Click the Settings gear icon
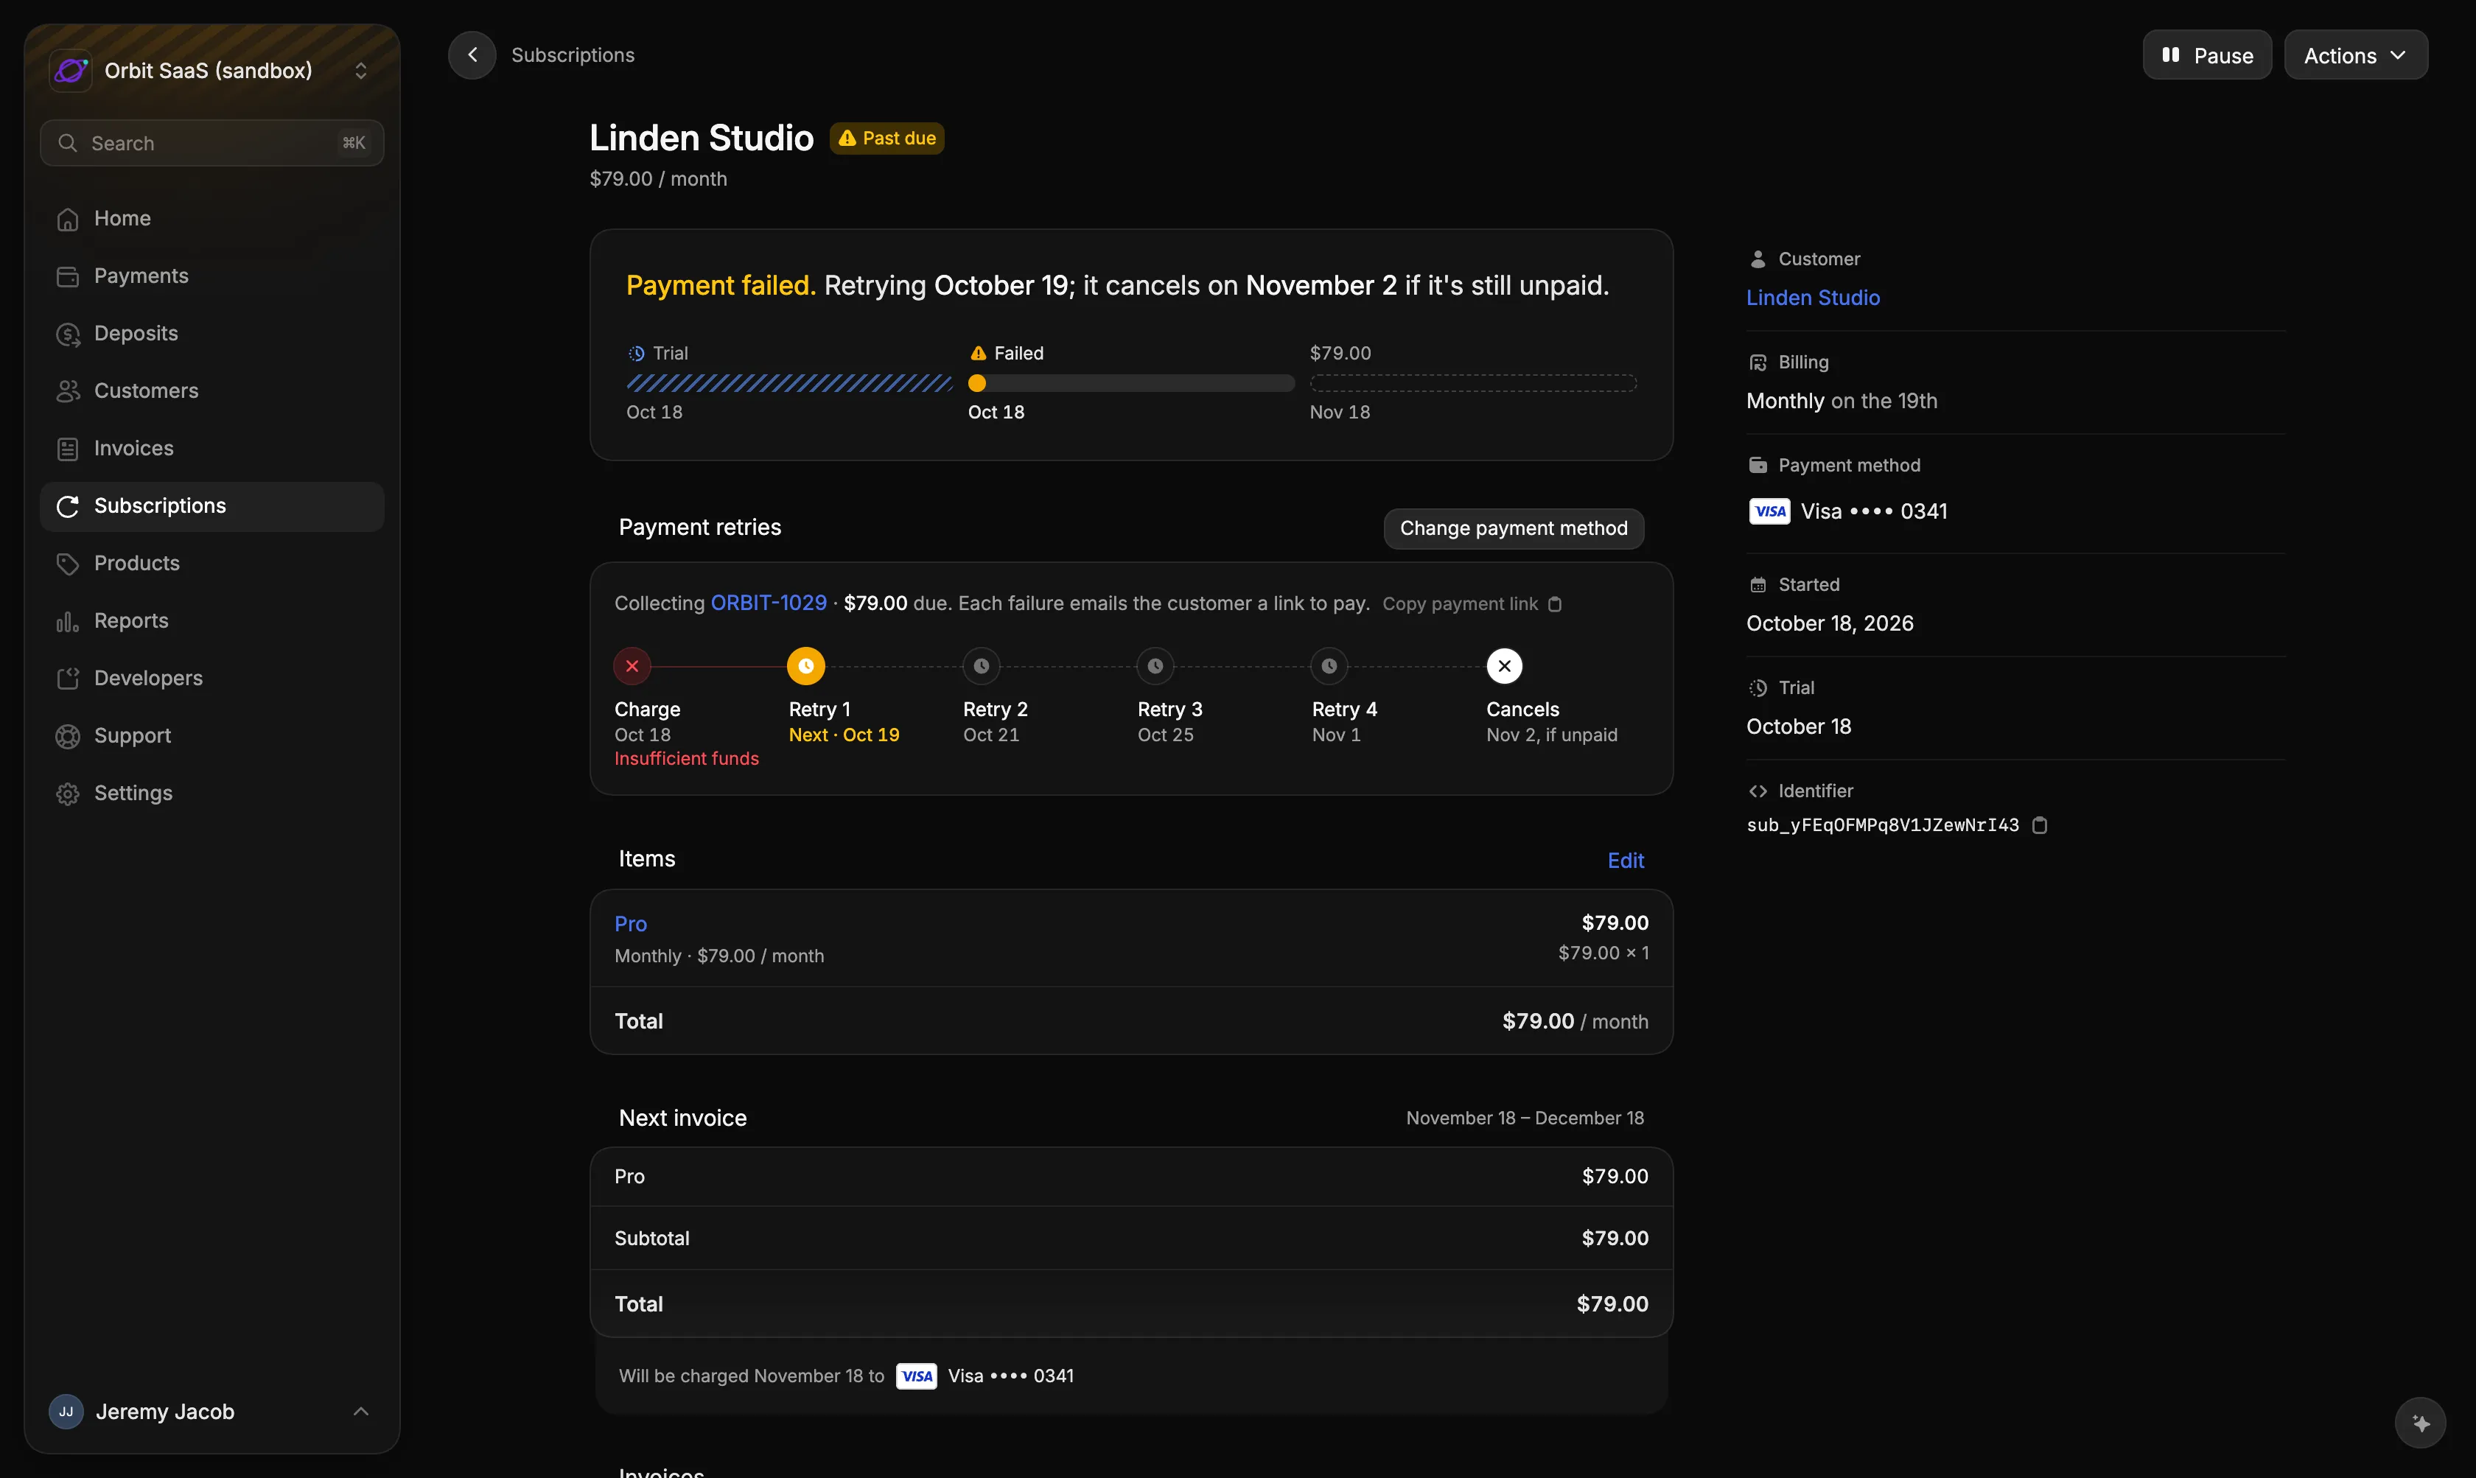Image resolution: width=2476 pixels, height=1478 pixels. tap(68, 794)
